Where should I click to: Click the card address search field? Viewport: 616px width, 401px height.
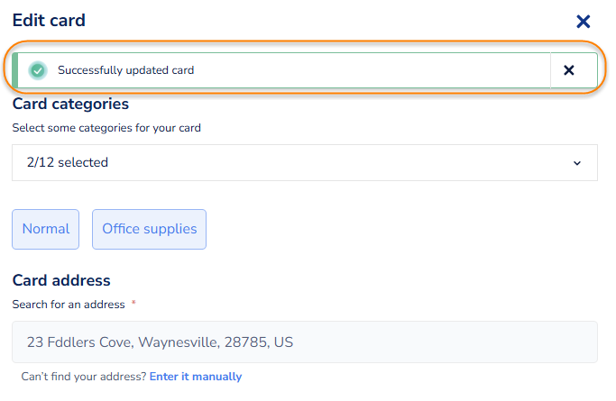[304, 342]
